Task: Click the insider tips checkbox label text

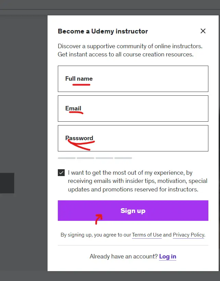Action: (133, 181)
